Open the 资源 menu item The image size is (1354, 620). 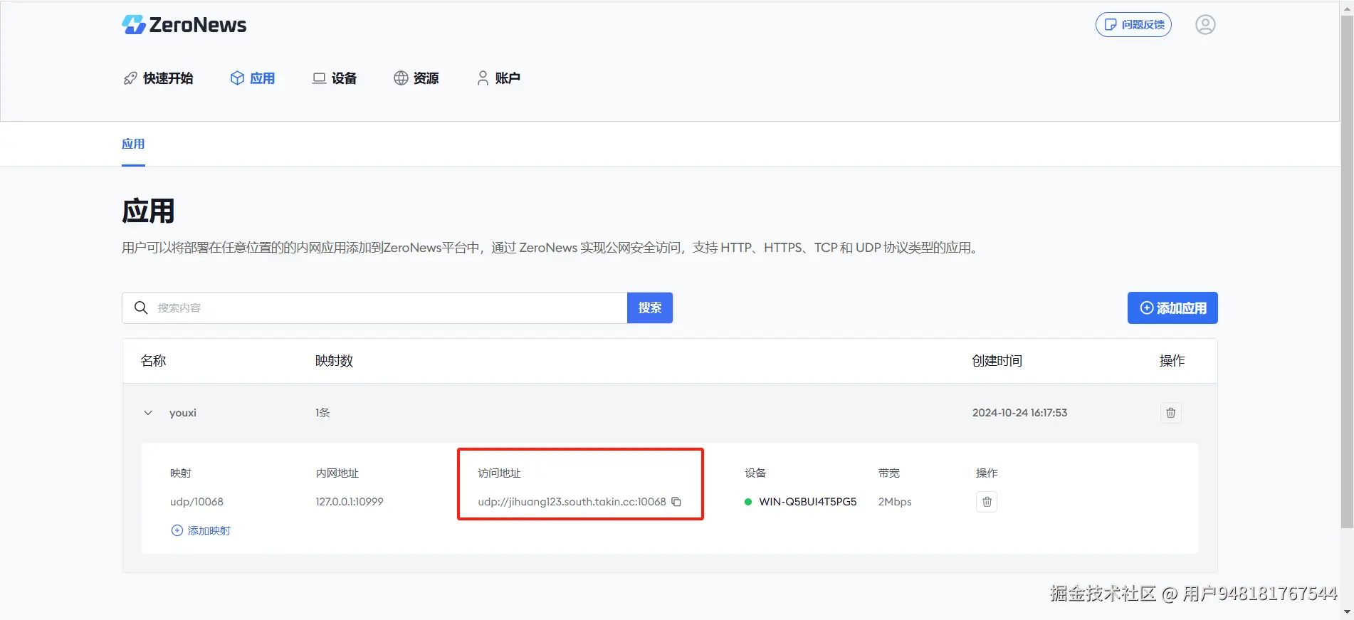point(416,78)
